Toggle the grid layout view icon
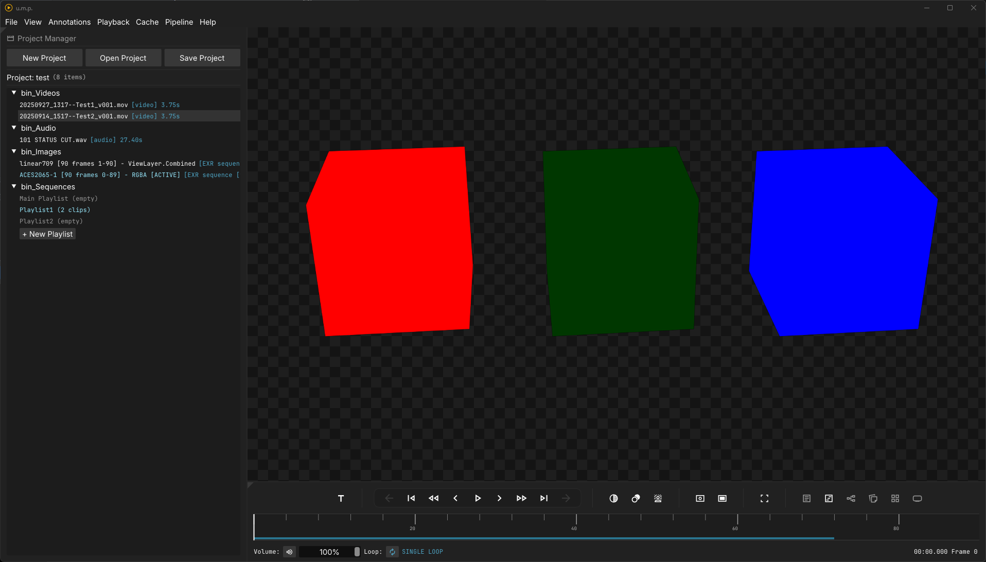This screenshot has width=986, height=562. [x=895, y=498]
